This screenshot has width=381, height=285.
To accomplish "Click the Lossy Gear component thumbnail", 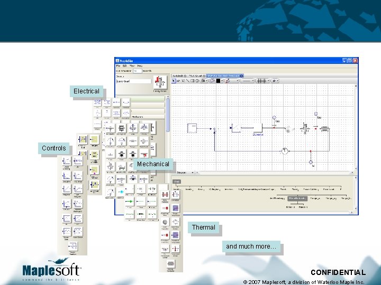I will (x=160, y=82).
